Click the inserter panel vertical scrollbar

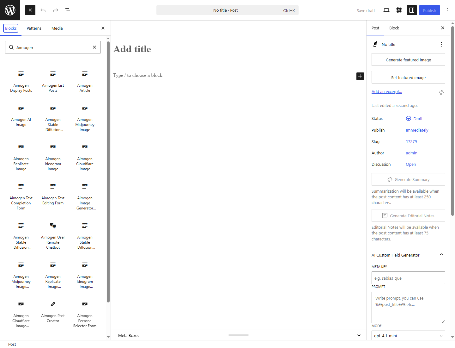(108, 172)
